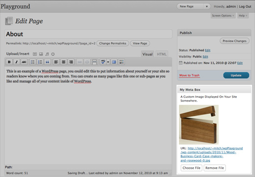Edit the Public visibility setting

tap(205, 56)
